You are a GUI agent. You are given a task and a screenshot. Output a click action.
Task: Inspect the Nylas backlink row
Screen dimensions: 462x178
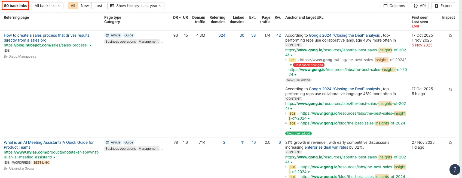tap(450, 143)
